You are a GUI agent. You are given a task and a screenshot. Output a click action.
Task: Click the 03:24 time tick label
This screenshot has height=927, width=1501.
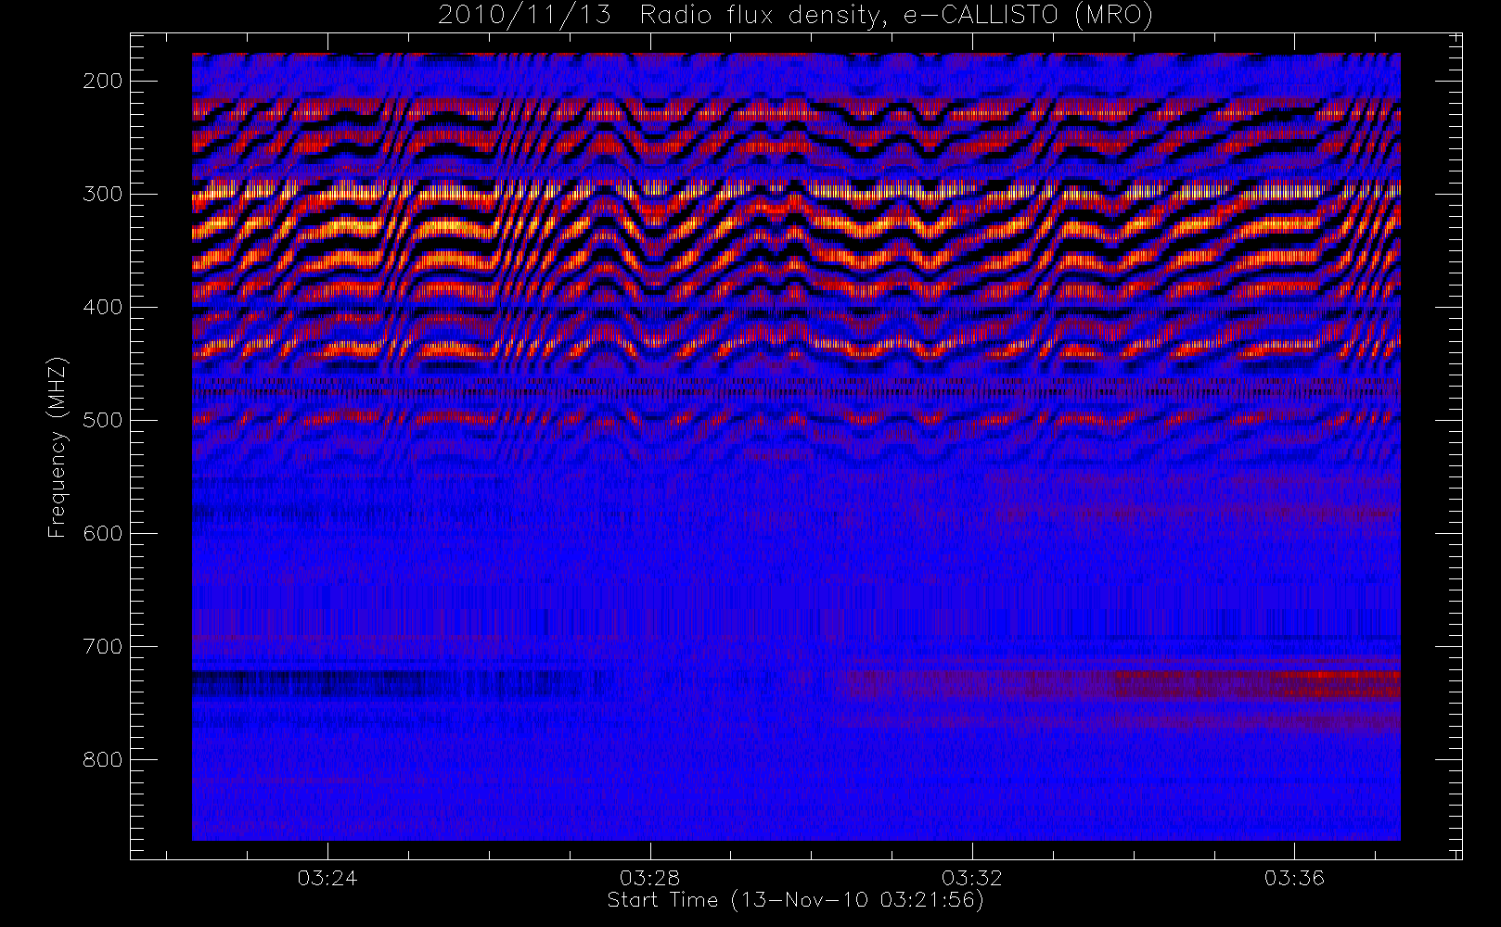pos(327,877)
